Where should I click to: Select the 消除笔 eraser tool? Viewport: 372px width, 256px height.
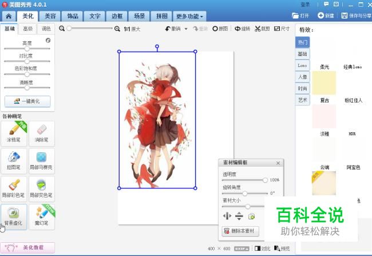coord(42,133)
